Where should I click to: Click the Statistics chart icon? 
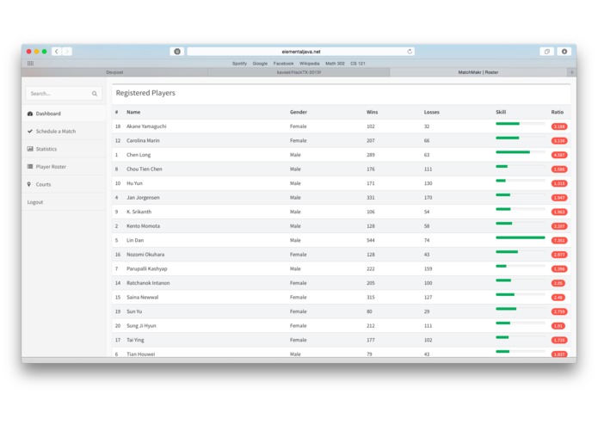30,149
